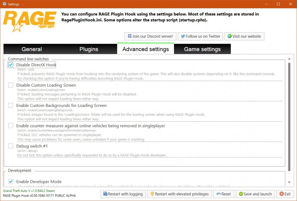
Task: Minimize the Settings window
Action: (266, 4)
